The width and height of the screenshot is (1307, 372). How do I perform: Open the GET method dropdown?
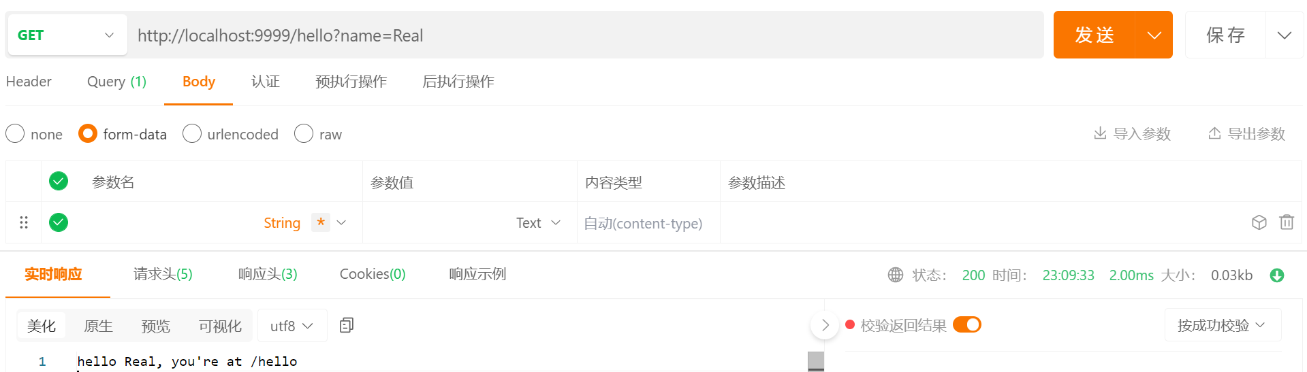tap(67, 35)
